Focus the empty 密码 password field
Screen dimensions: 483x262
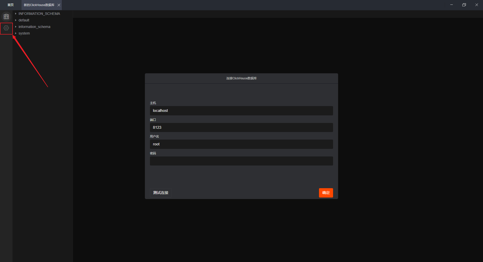coord(242,161)
